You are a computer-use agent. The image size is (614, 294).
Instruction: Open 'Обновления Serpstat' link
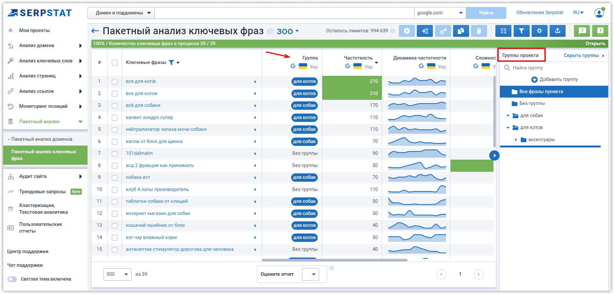pyautogui.click(x=540, y=12)
